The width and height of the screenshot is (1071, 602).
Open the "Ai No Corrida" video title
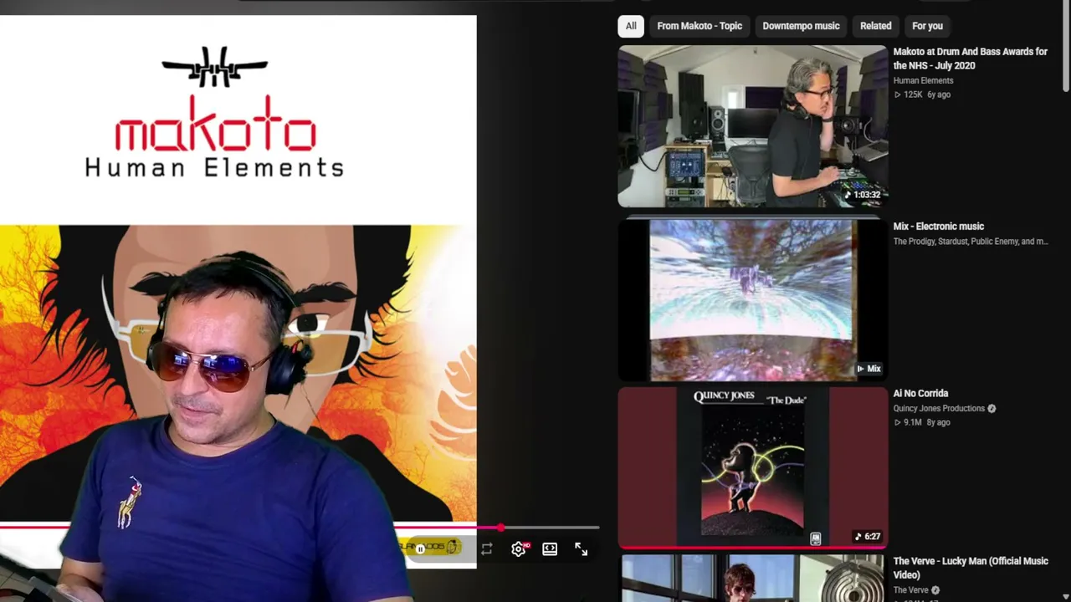coord(920,394)
